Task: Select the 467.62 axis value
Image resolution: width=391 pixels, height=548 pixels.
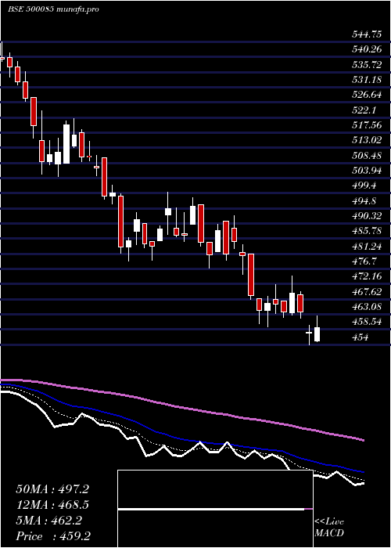Action: pyautogui.click(x=367, y=292)
